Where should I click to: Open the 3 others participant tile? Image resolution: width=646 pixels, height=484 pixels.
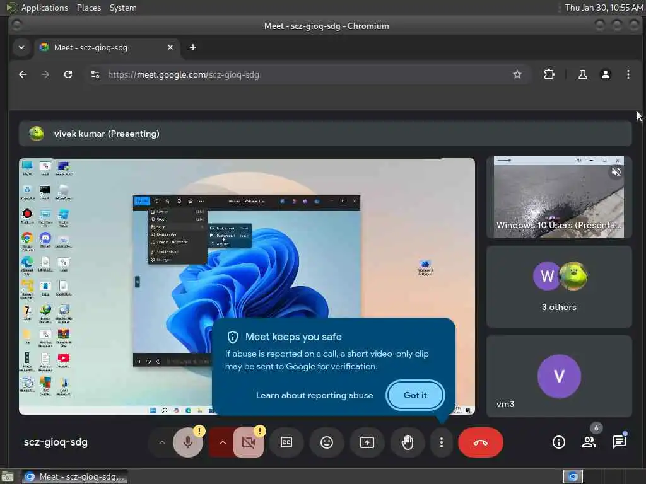(559, 287)
